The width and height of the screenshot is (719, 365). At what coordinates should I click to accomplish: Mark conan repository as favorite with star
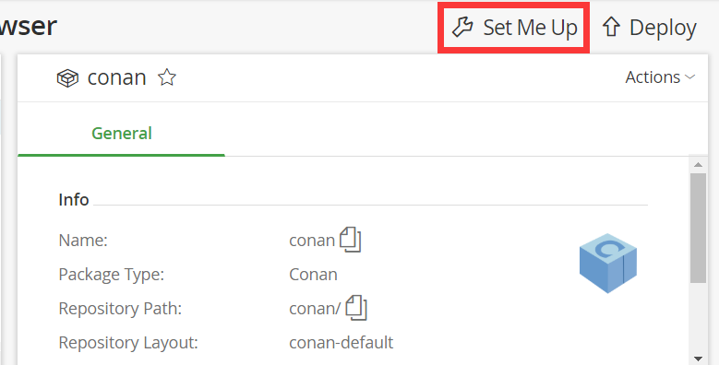pyautogui.click(x=167, y=77)
